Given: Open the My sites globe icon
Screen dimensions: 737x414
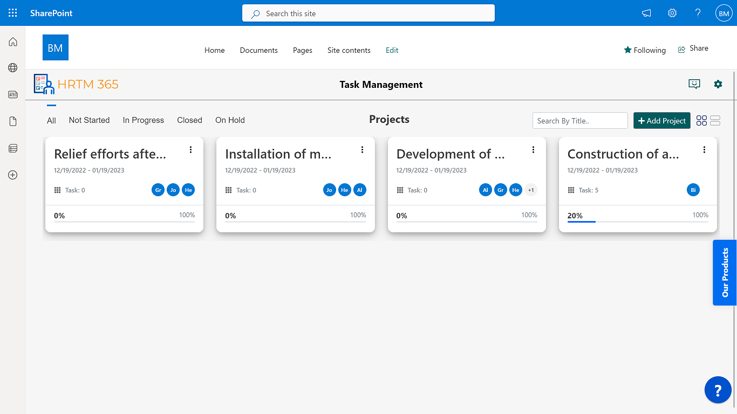Looking at the screenshot, I should tap(13, 68).
